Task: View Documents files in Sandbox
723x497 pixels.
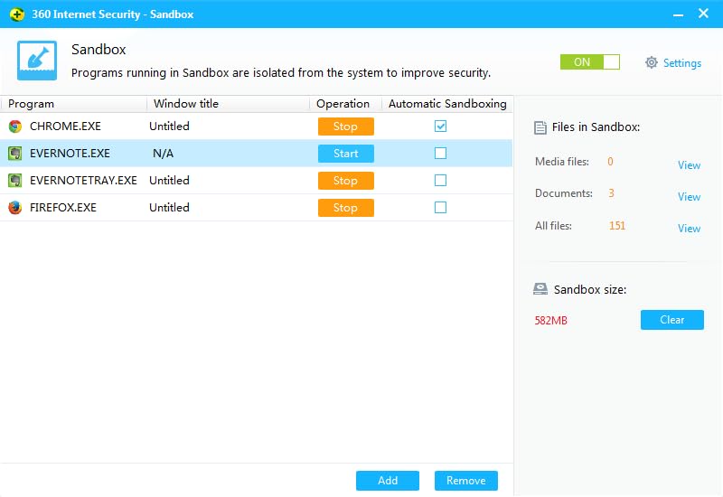Action: [689, 197]
